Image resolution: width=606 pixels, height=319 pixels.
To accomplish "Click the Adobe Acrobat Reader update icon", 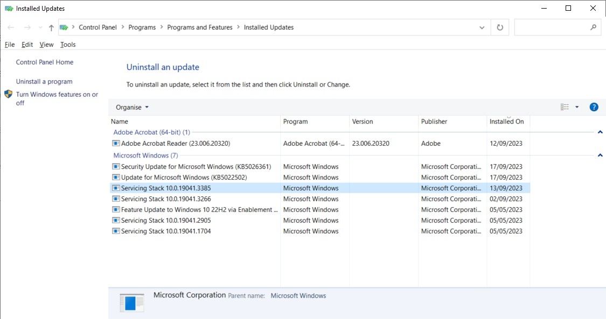I will [116, 144].
